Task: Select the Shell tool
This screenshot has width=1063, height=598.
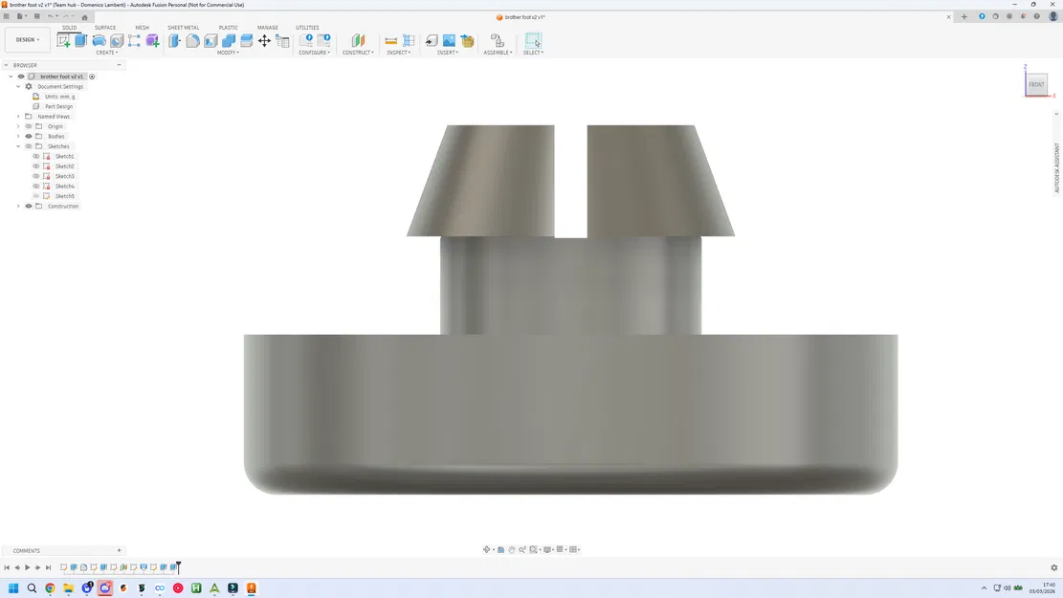Action: click(210, 41)
